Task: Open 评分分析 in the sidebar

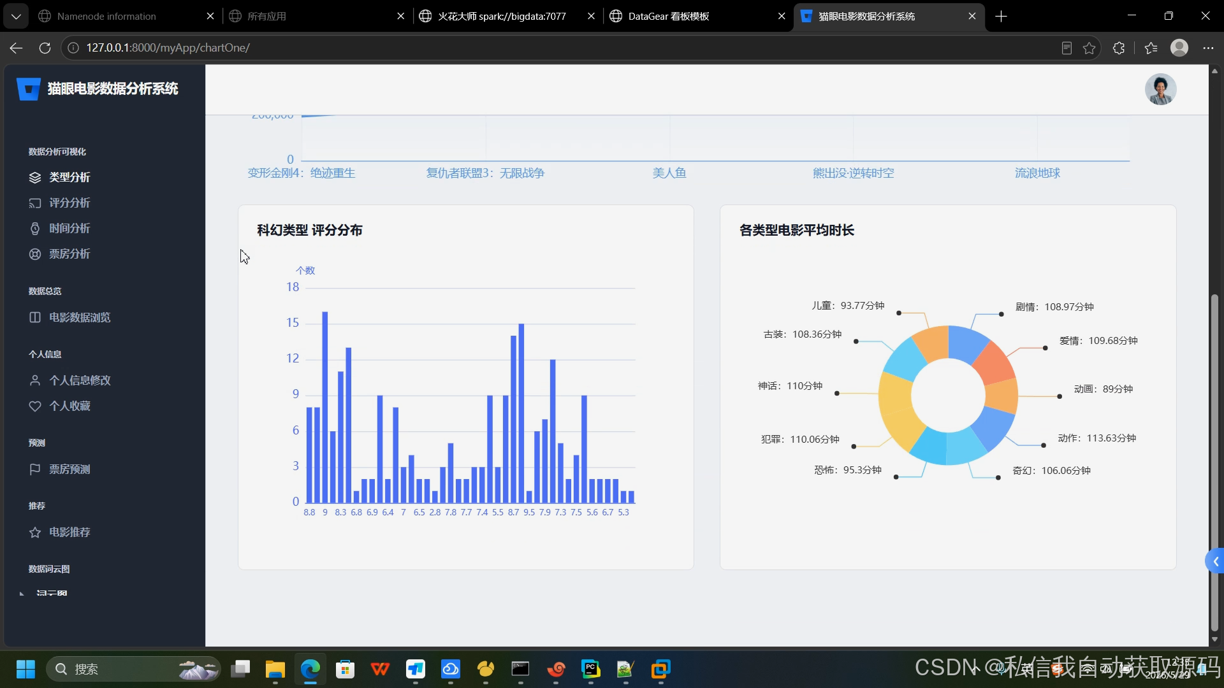Action: pos(69,203)
